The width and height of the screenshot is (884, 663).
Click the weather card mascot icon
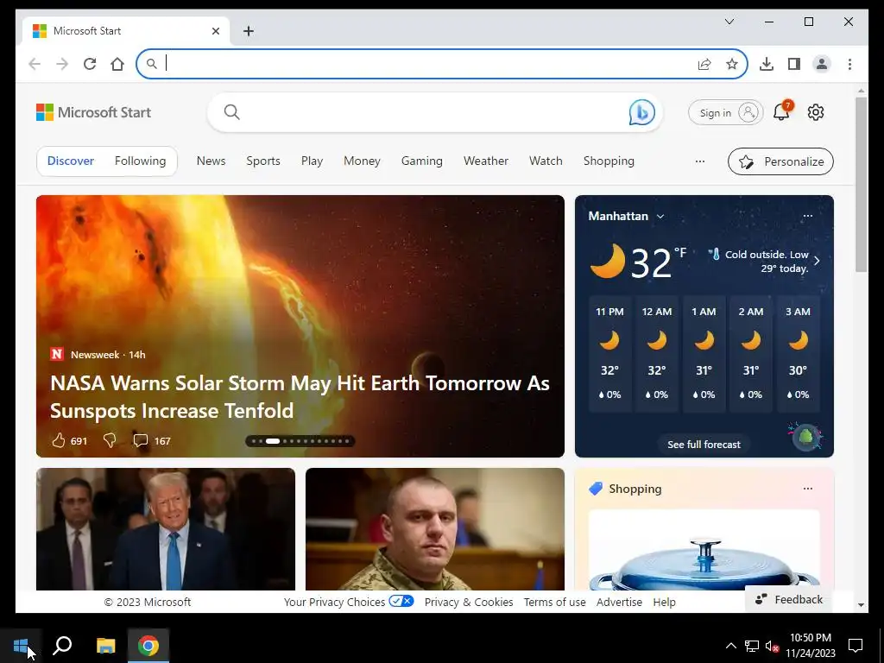805,437
